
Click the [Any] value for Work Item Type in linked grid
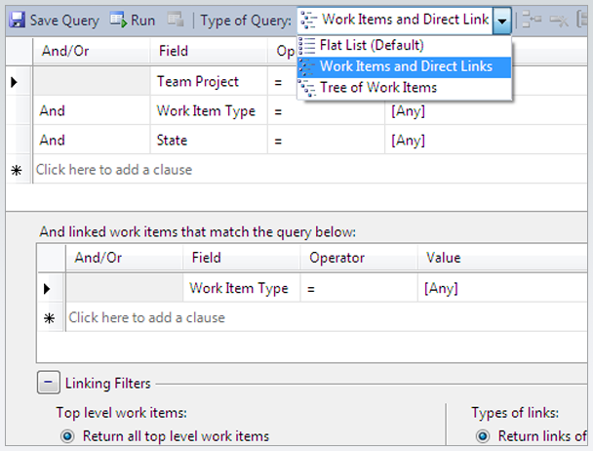441,289
